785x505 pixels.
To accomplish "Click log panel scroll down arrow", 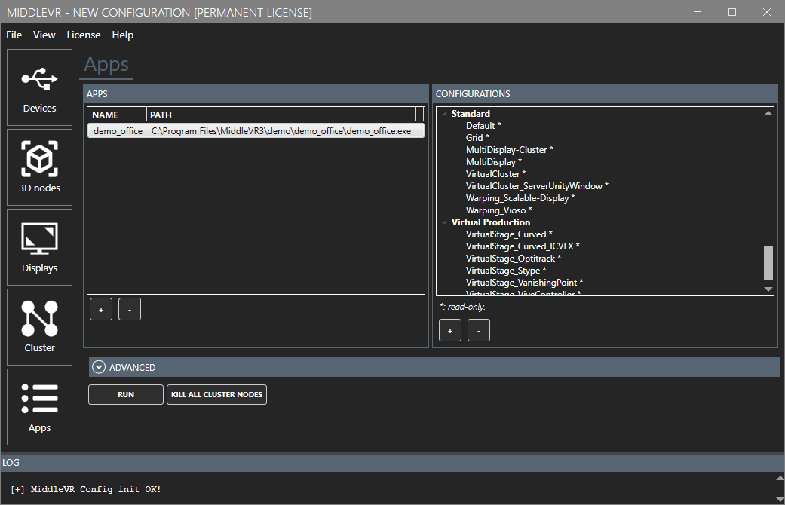I will pos(780,499).
